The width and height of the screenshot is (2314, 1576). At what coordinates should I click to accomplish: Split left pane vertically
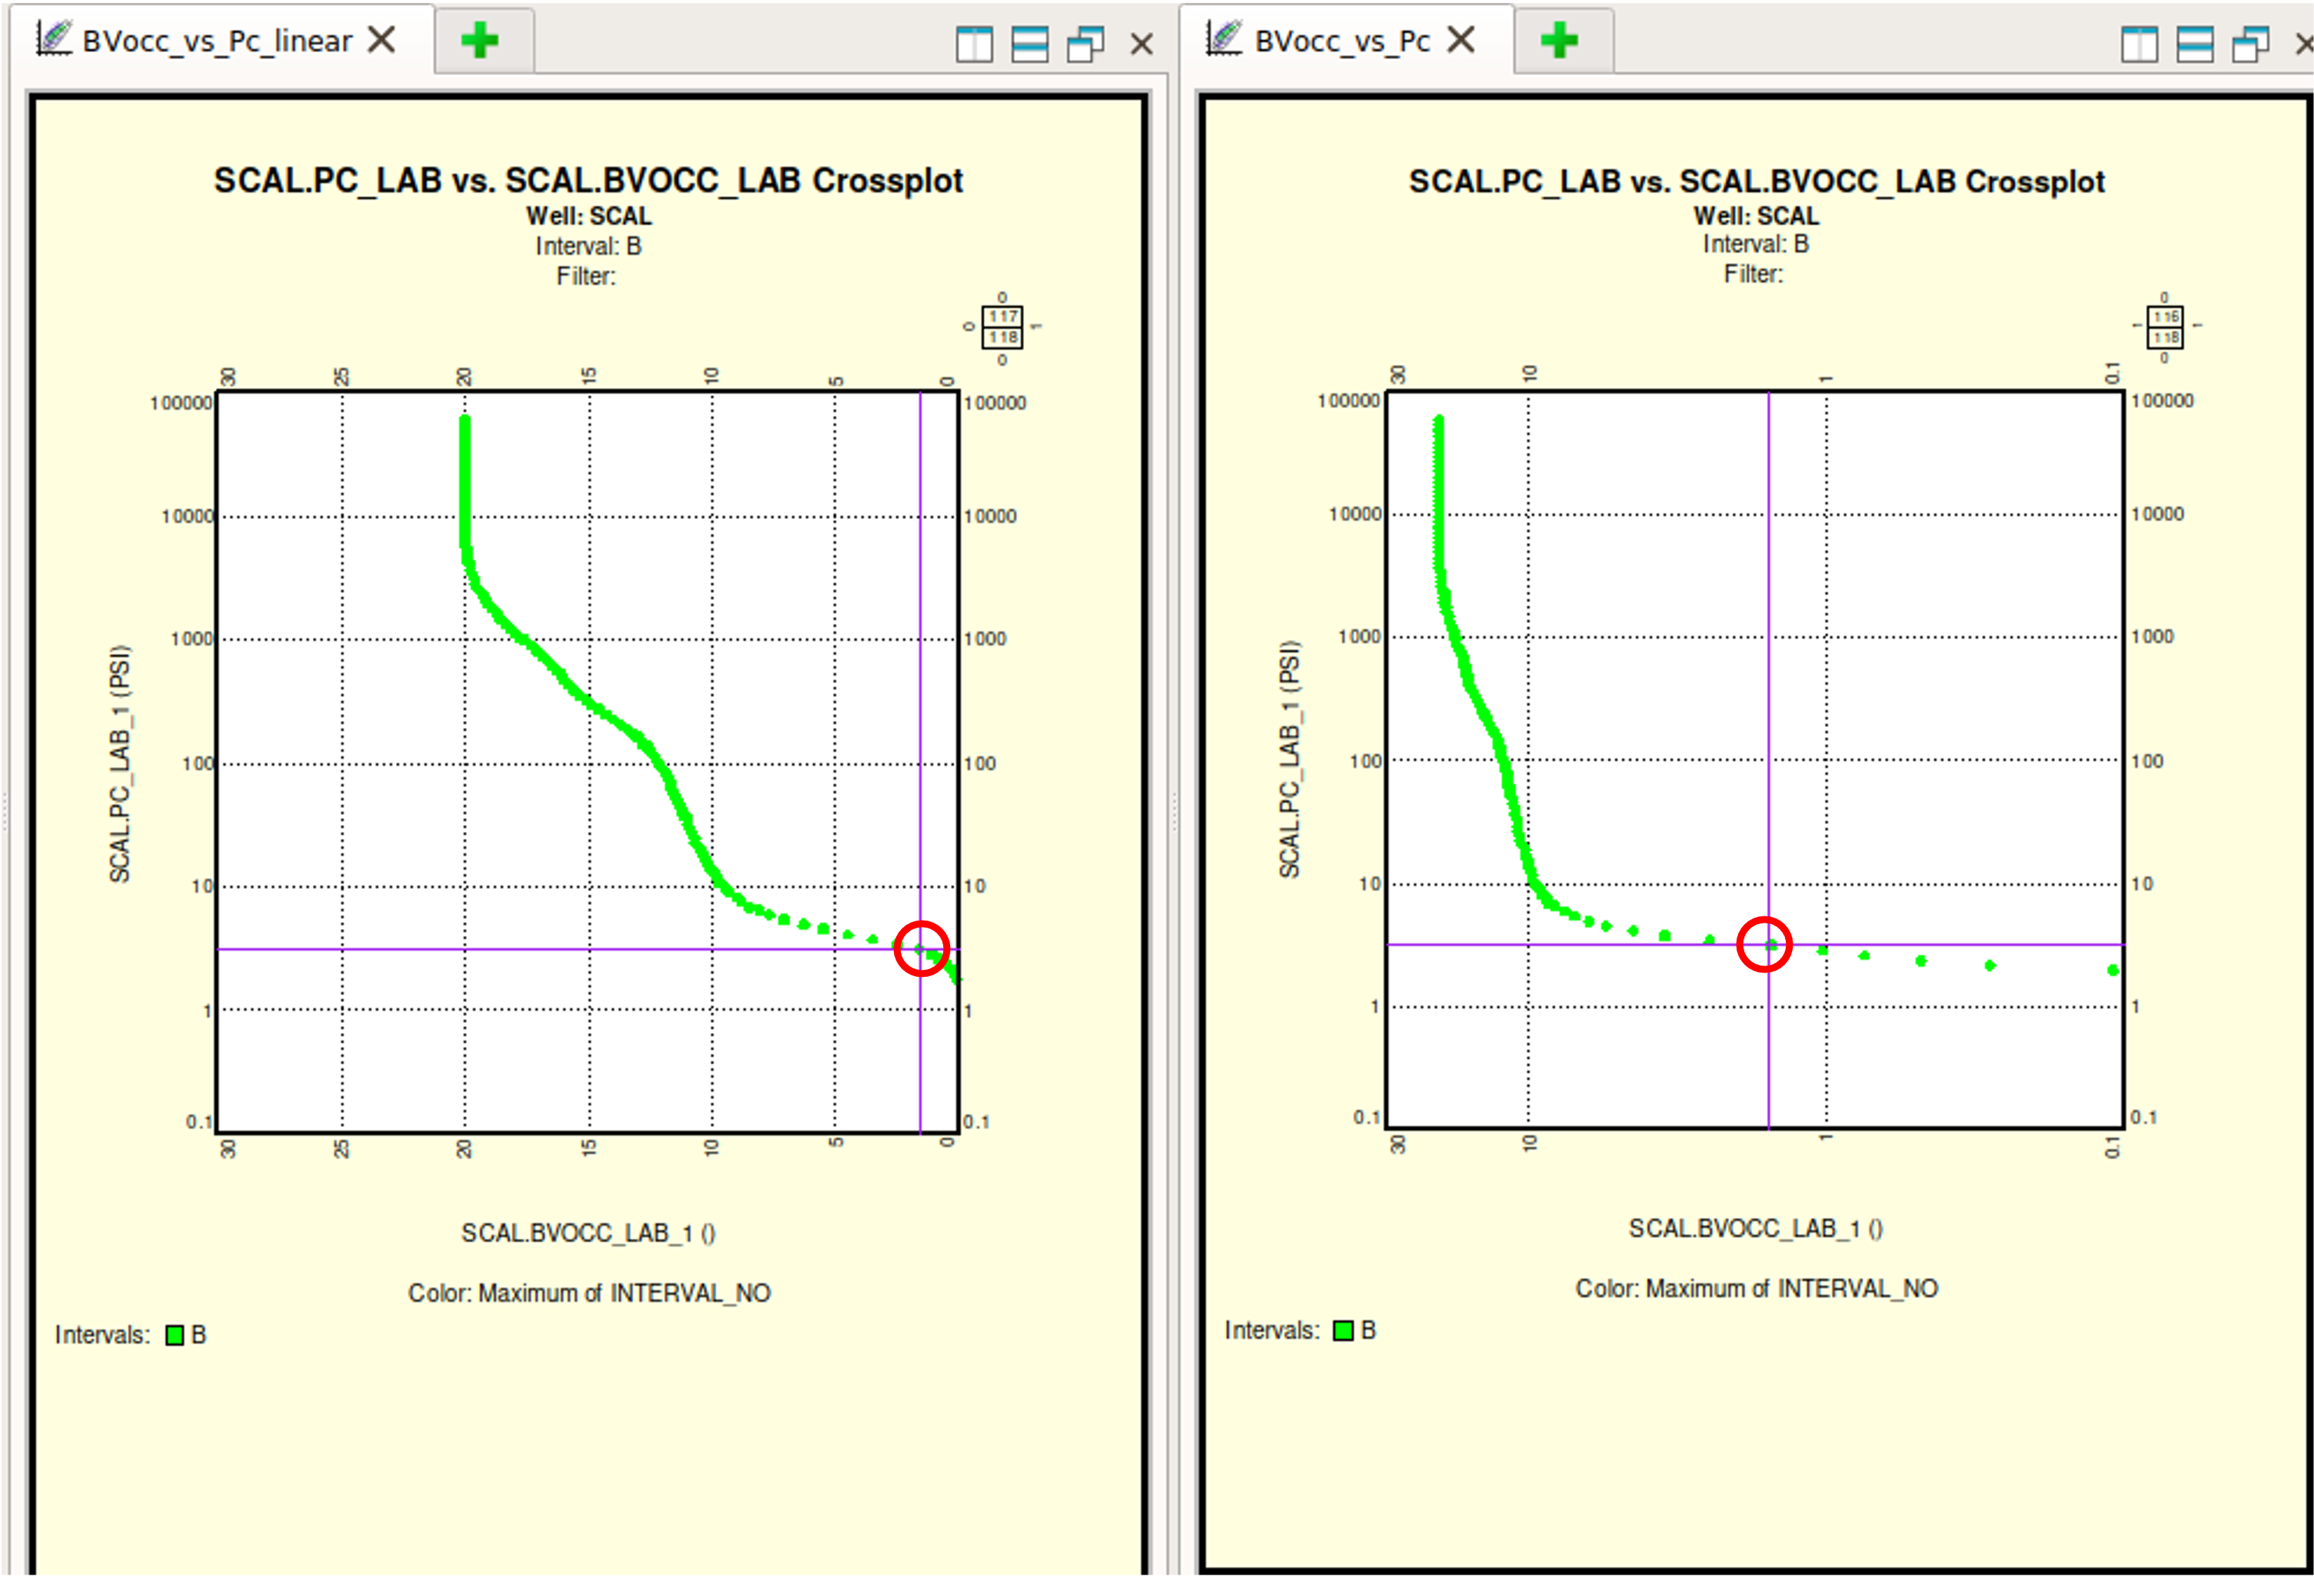974,44
